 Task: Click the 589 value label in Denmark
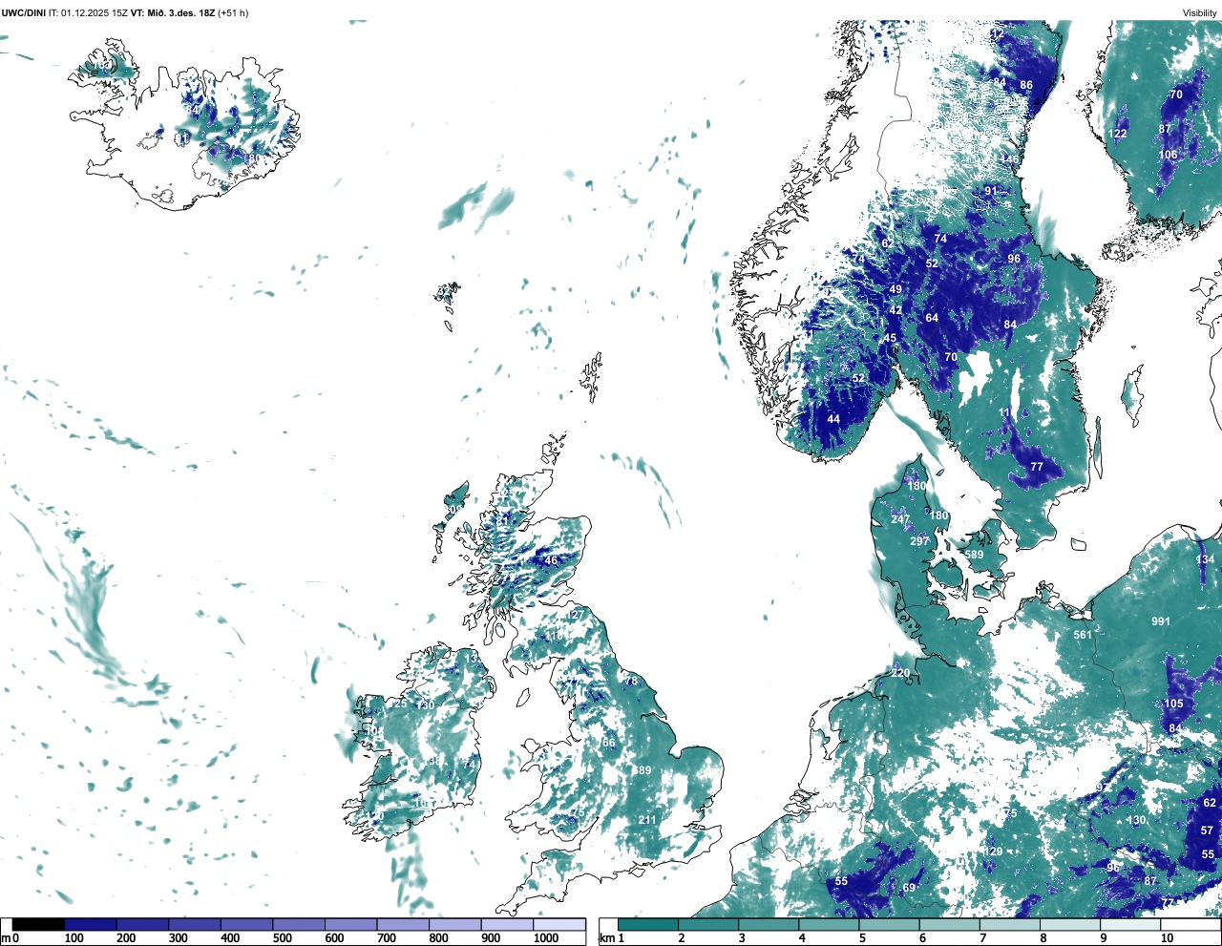[974, 555]
